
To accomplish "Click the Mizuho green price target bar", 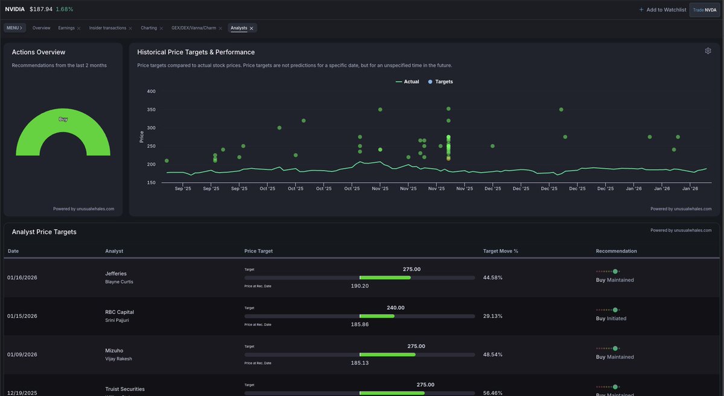I will click(x=387, y=354).
